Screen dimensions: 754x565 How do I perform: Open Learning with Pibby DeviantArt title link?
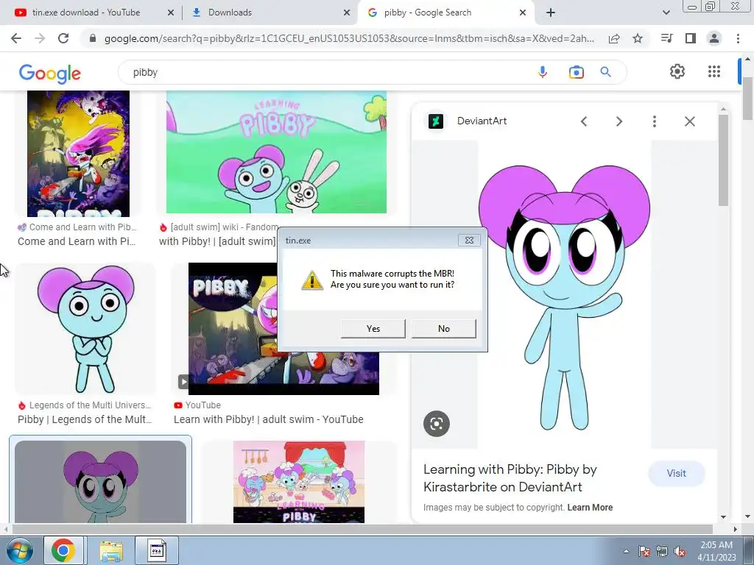pos(510,478)
